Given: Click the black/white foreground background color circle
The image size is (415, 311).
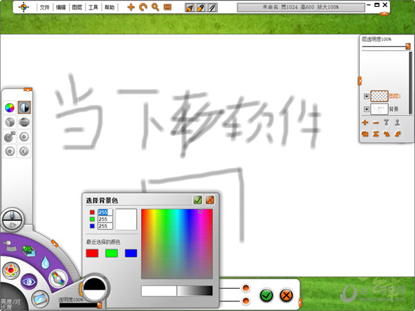Looking at the screenshot, I should pyautogui.click(x=95, y=288).
